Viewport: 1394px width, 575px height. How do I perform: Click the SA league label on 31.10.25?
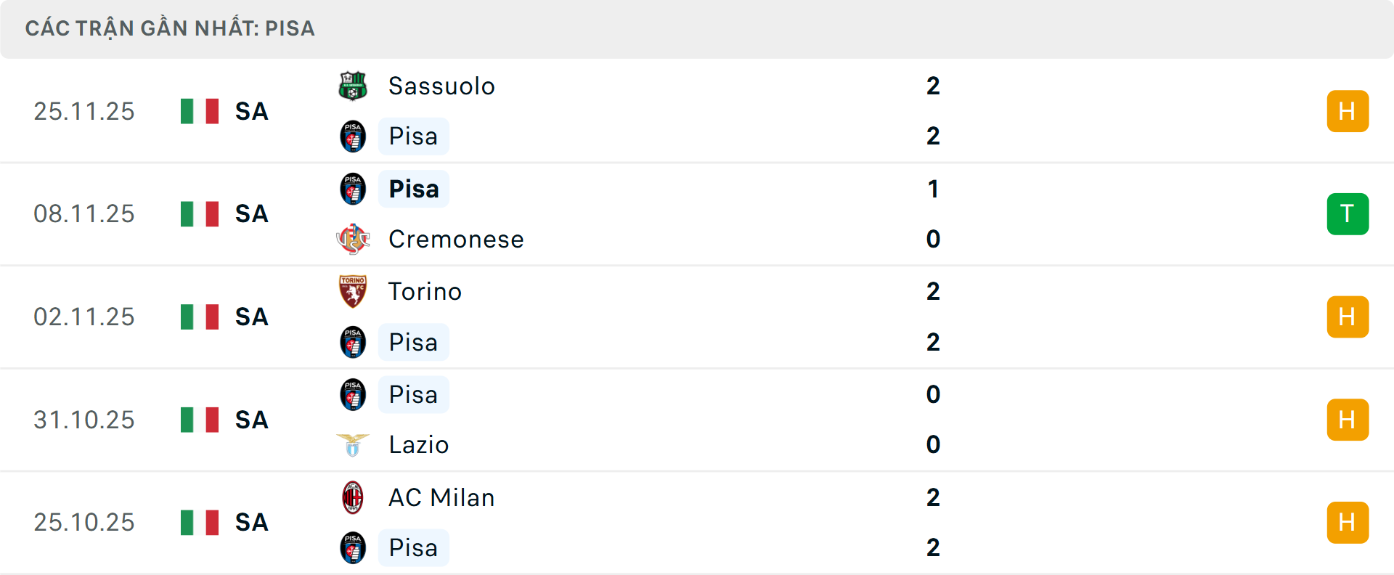coord(251,420)
